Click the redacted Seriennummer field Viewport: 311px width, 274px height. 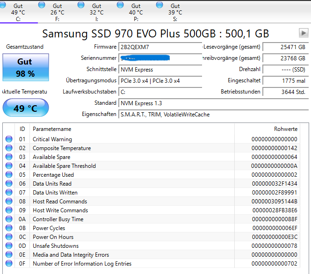pyautogui.click(x=160, y=58)
